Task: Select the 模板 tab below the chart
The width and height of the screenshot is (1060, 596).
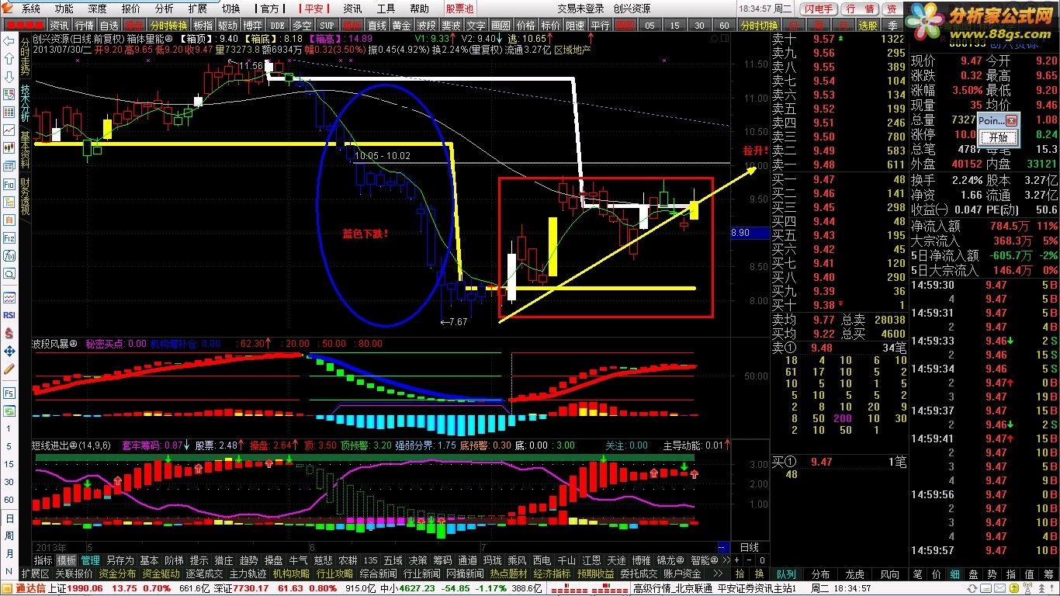Action: [x=67, y=560]
